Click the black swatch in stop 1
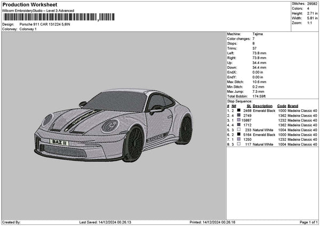 [x=239, y=110]
